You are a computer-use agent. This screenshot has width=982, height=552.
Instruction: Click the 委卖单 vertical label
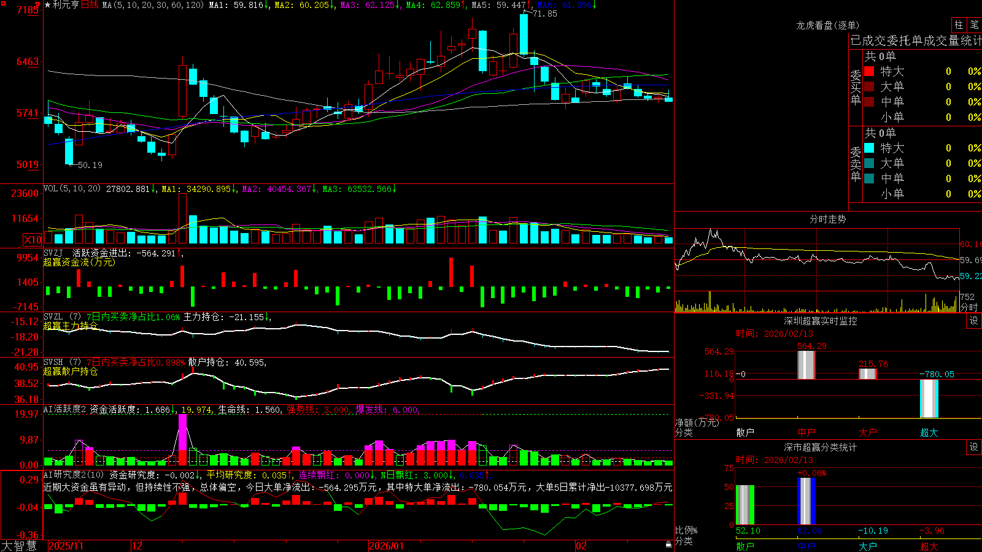click(x=856, y=163)
